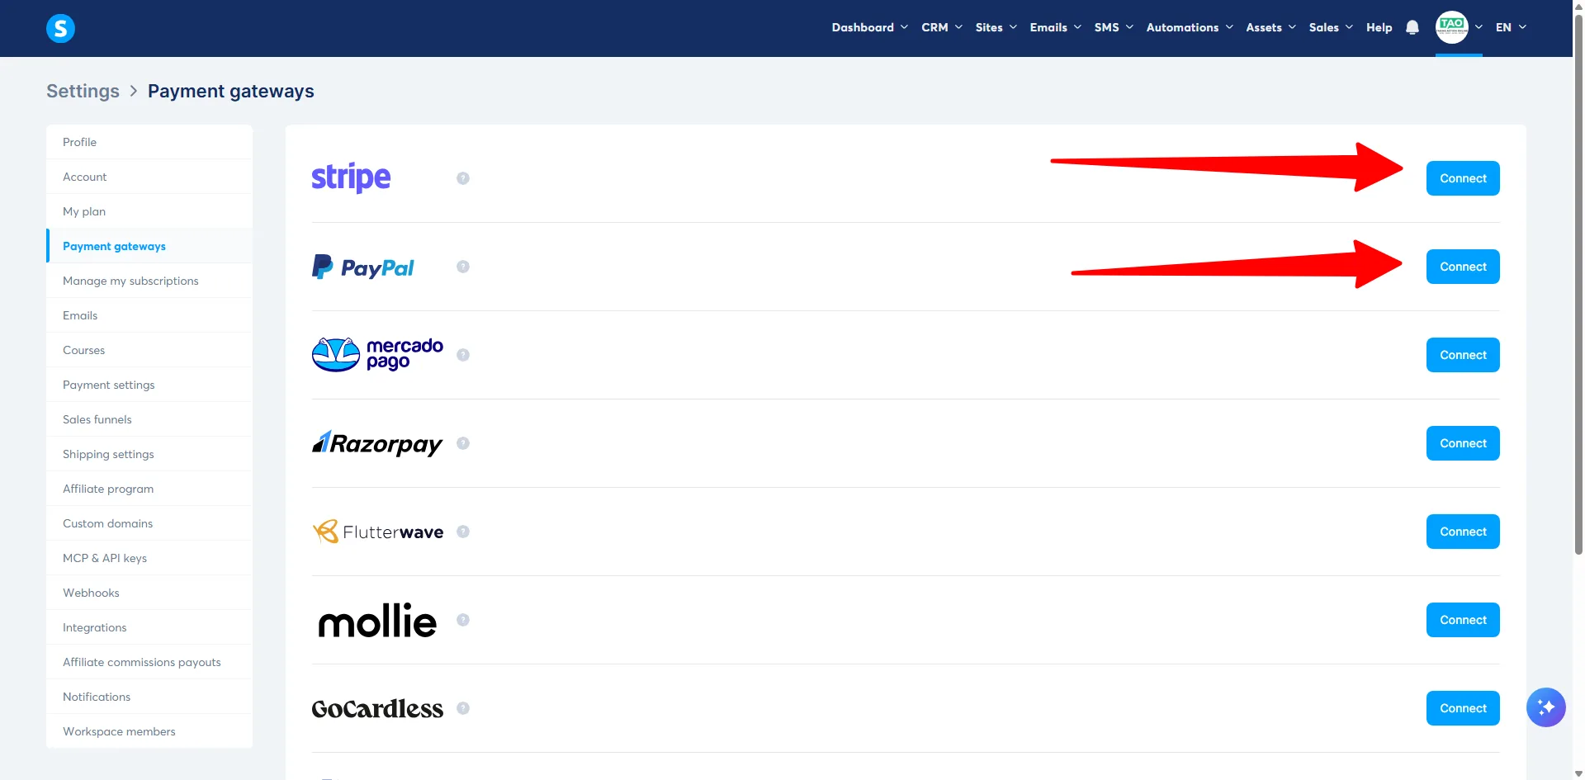Open the Assets dropdown menu

1270,27
